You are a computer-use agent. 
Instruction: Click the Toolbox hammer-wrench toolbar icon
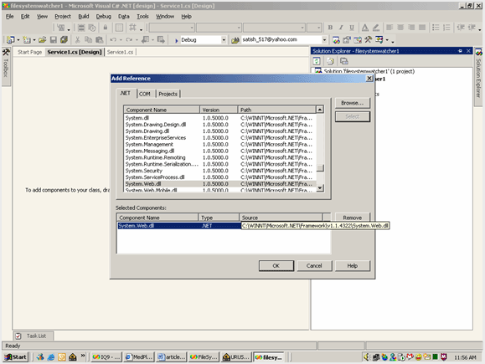(x=368, y=39)
